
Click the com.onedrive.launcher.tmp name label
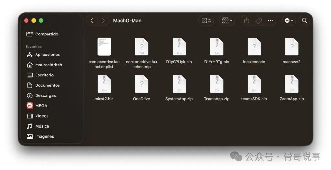[x=142, y=64]
